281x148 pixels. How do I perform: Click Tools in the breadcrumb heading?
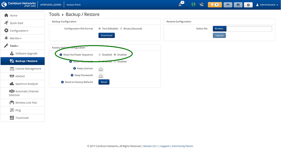point(54,14)
